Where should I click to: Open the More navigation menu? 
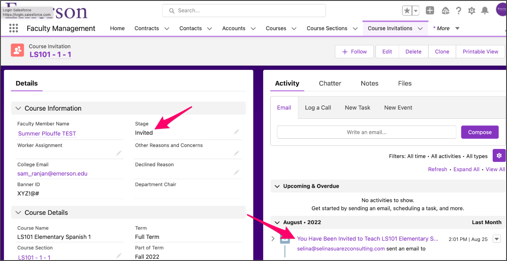pyautogui.click(x=446, y=28)
